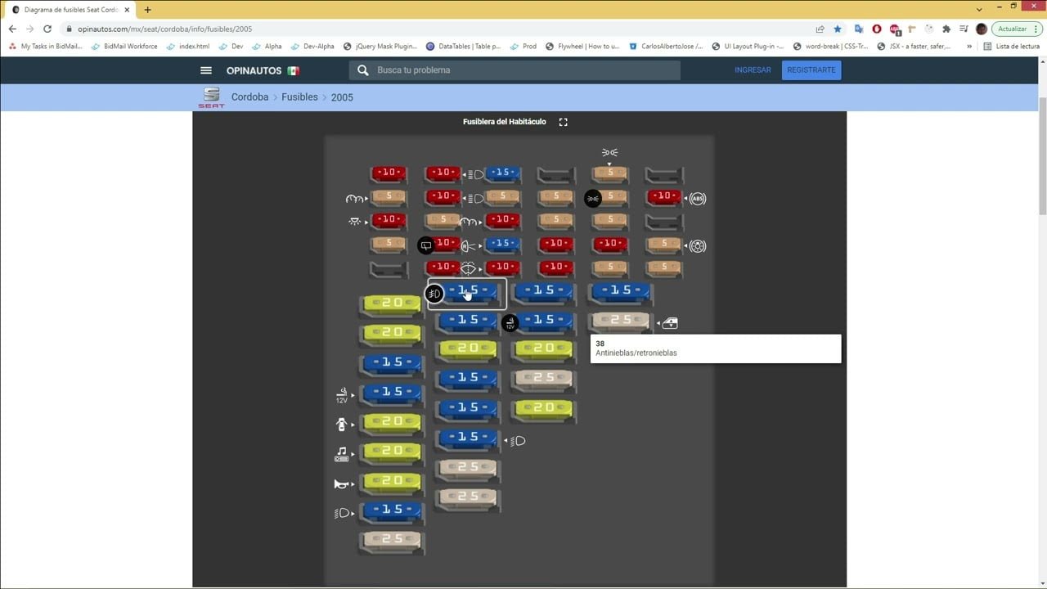Reload the page
Screen dimensions: 1047x589
pyautogui.click(x=47, y=29)
